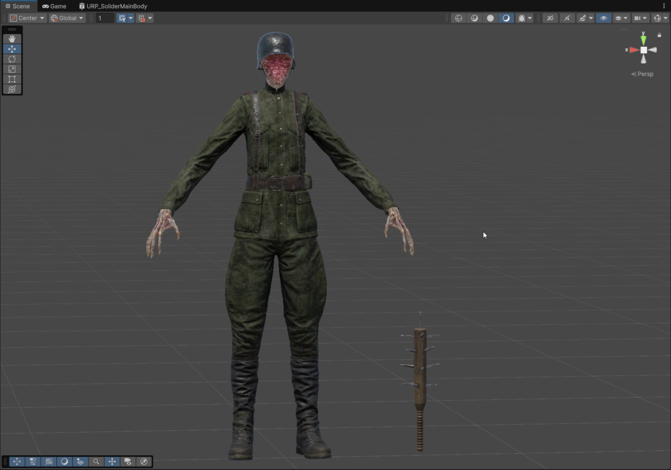Click the debug draw mode bug icon

[x=521, y=18]
